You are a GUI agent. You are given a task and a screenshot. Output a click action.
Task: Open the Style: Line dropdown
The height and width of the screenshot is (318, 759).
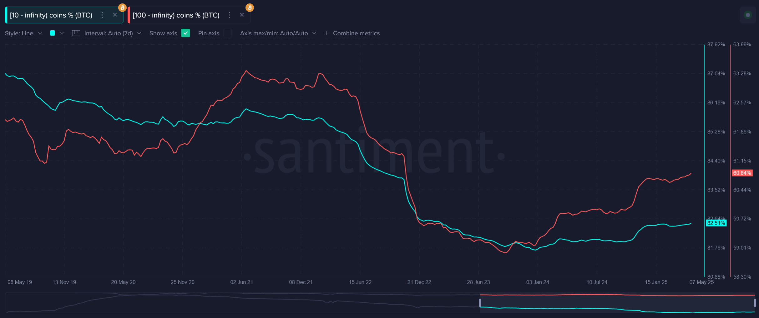(23, 33)
